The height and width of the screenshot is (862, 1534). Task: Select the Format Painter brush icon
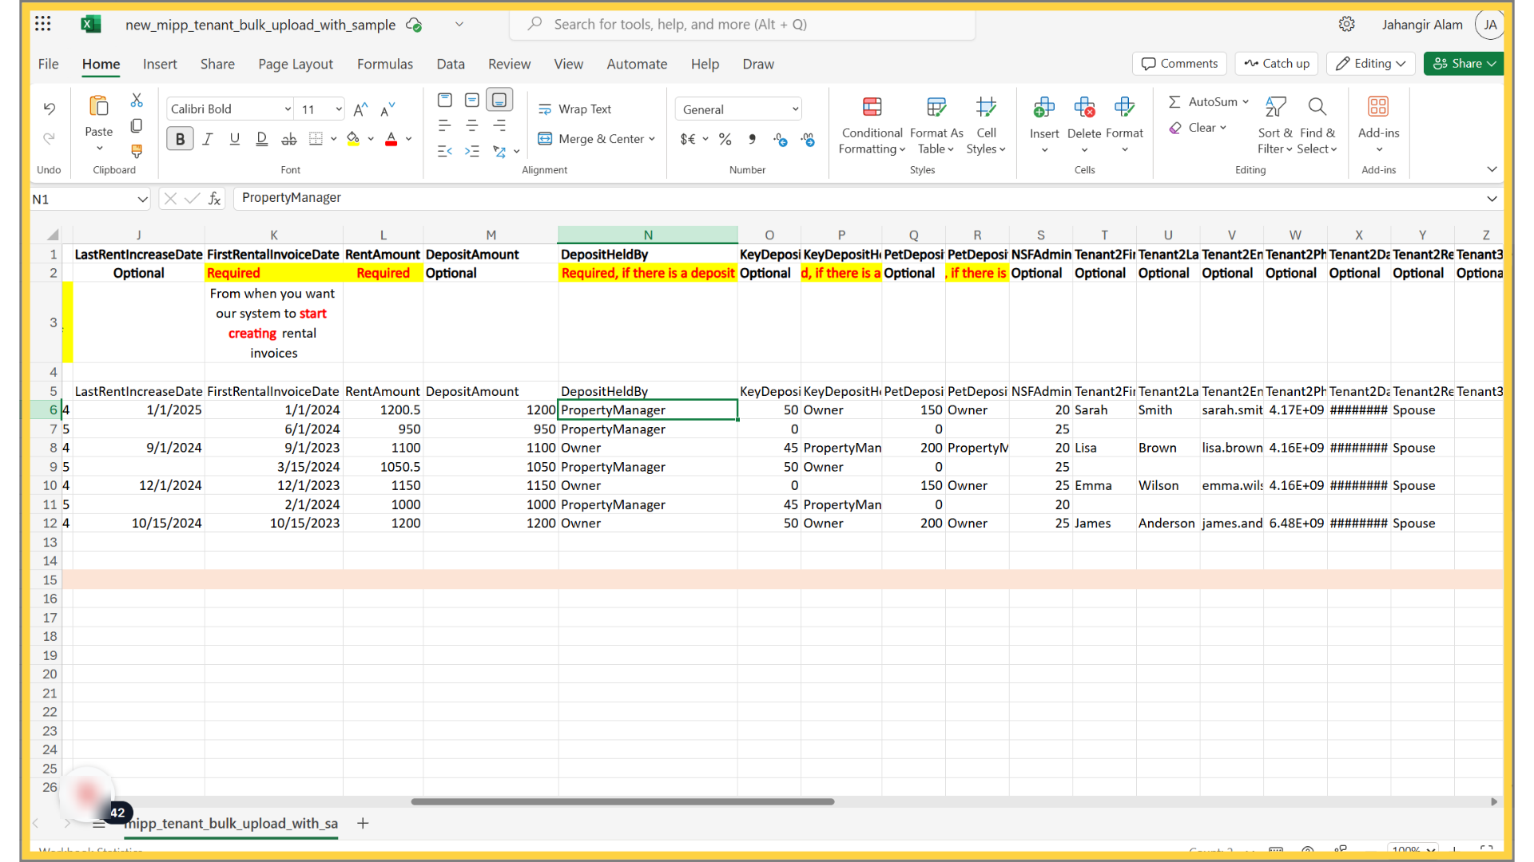pyautogui.click(x=137, y=151)
